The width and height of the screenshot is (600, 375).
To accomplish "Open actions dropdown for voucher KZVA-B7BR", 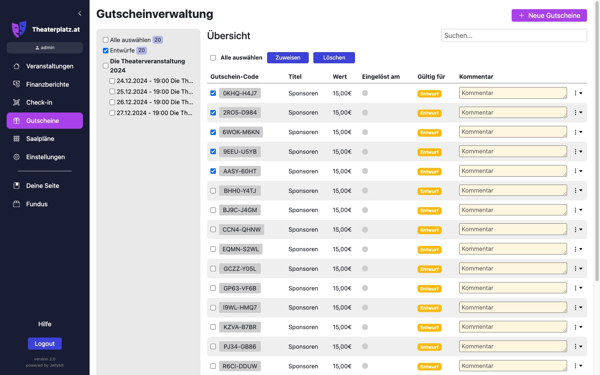I will (578, 327).
